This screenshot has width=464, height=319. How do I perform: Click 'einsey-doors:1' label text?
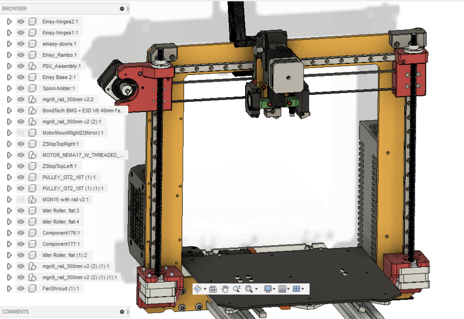59,44
